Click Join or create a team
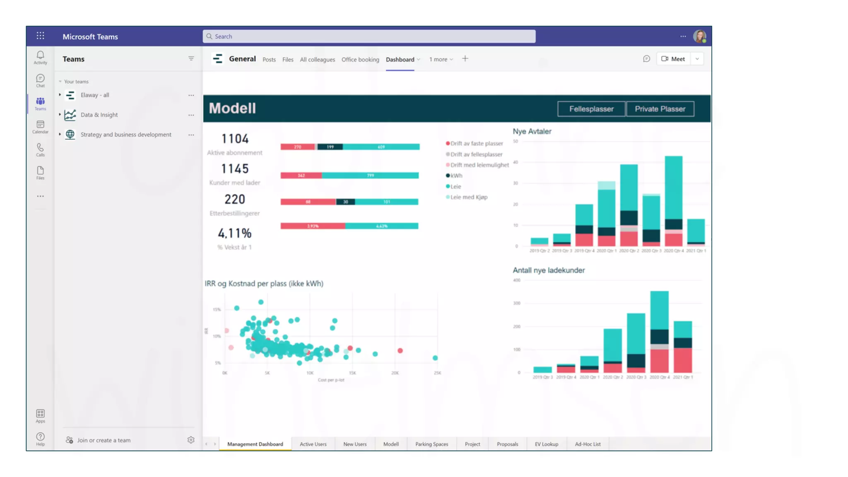Screen dimensions: 848x477 104,440
